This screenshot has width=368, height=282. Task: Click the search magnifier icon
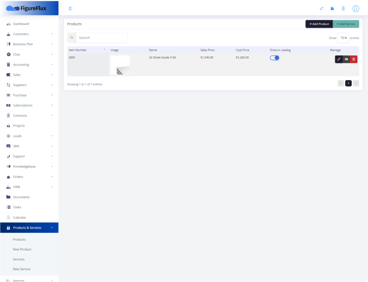[72, 38]
